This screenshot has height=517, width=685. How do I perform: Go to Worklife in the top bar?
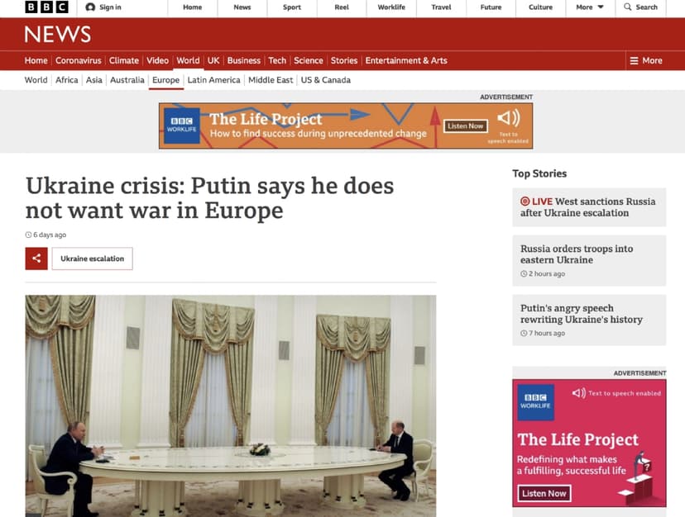tap(391, 7)
